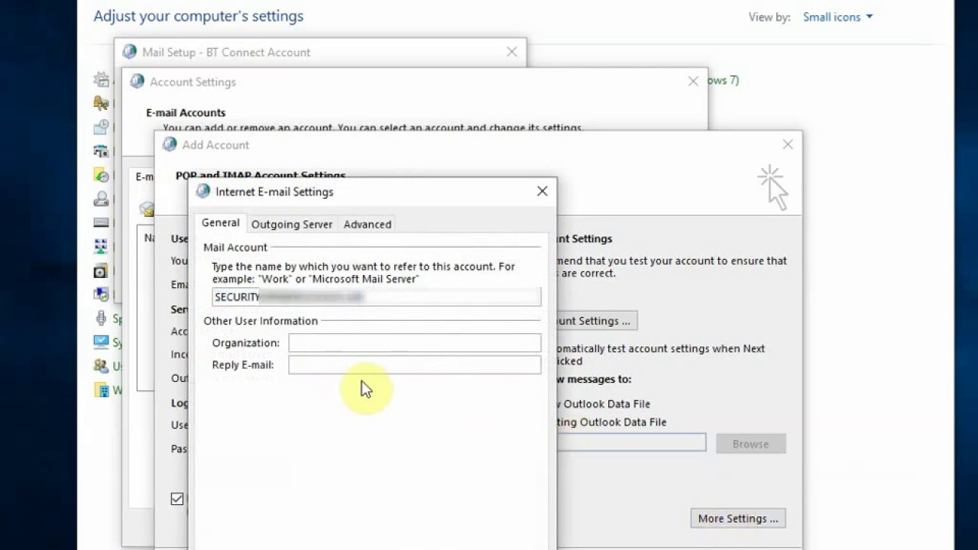Viewport: 978px width, 550px height.
Task: Open the Keyboard icon in Control Panel
Action: coord(101,222)
